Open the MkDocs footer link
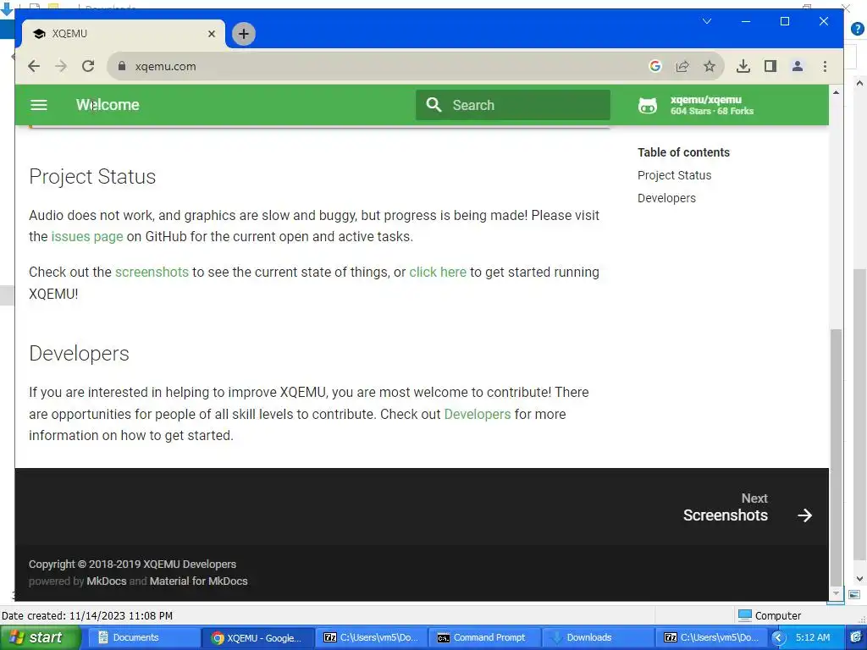Viewport: 867px width, 650px height. point(106,581)
